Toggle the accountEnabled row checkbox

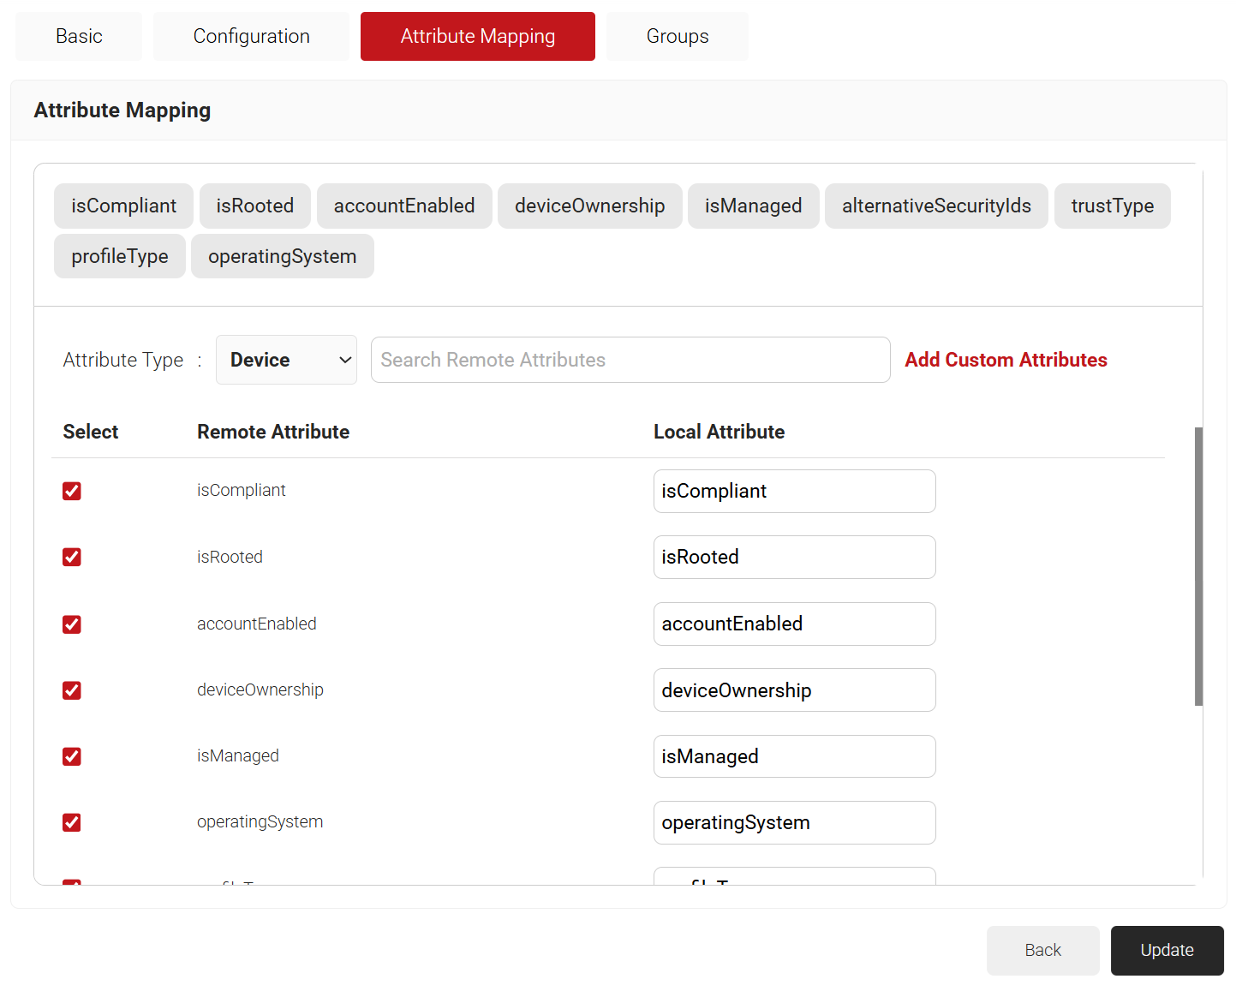[x=72, y=624]
